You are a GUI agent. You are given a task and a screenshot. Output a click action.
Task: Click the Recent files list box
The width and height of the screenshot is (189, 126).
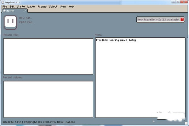pos(48,56)
